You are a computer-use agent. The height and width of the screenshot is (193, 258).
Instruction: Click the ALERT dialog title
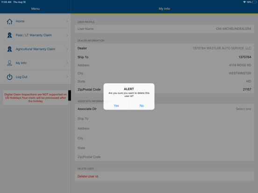(x=129, y=89)
